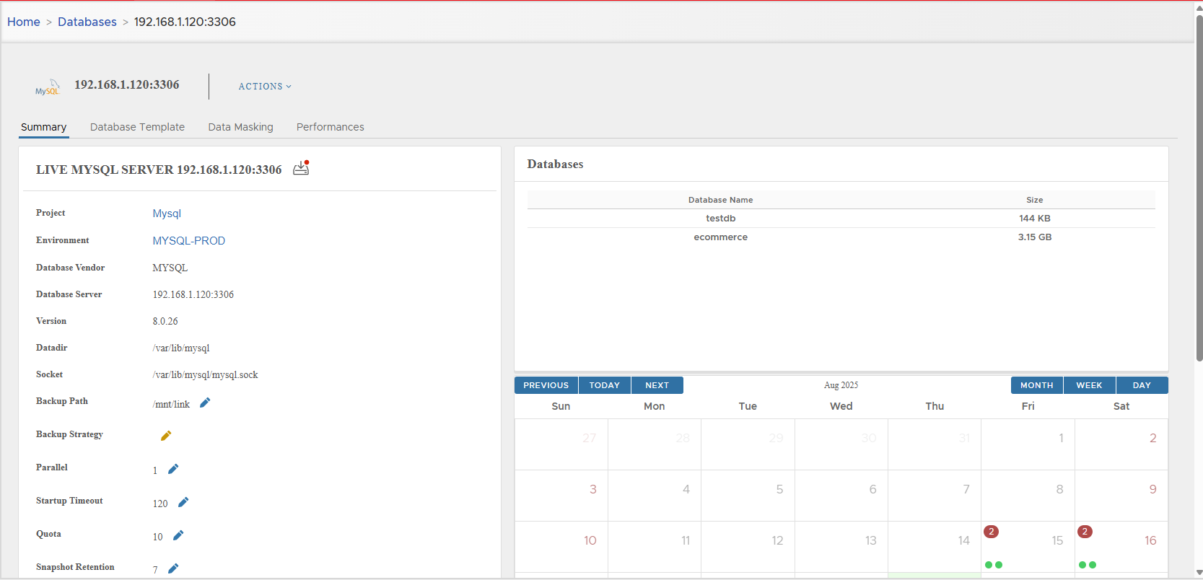This screenshot has height=580, width=1203.
Task: Jump to TODAY in the calendar
Action: pyautogui.click(x=604, y=385)
